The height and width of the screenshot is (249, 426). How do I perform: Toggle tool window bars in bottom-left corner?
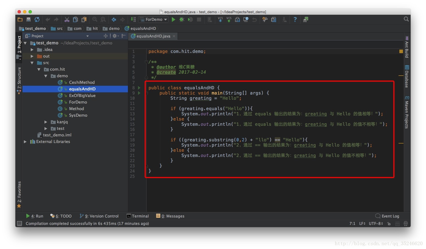19,224
